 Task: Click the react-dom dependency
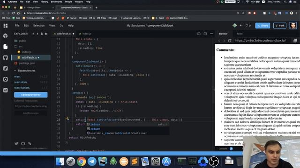pos(21,82)
